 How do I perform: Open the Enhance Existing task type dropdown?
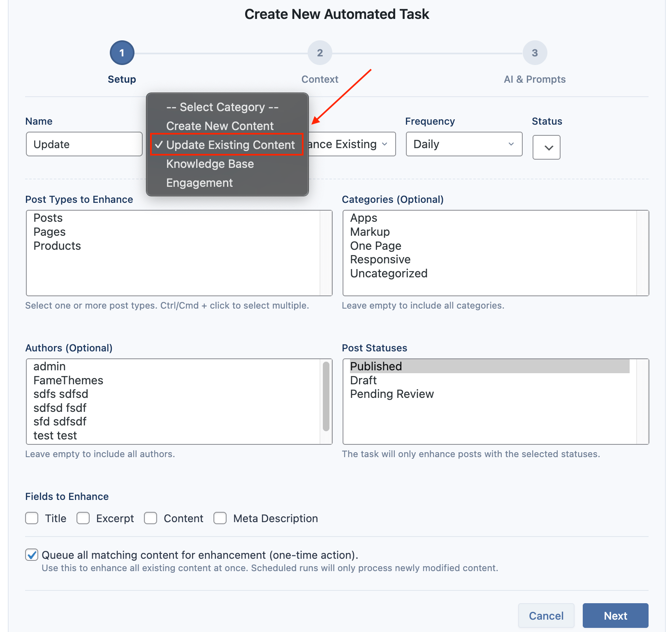click(352, 144)
